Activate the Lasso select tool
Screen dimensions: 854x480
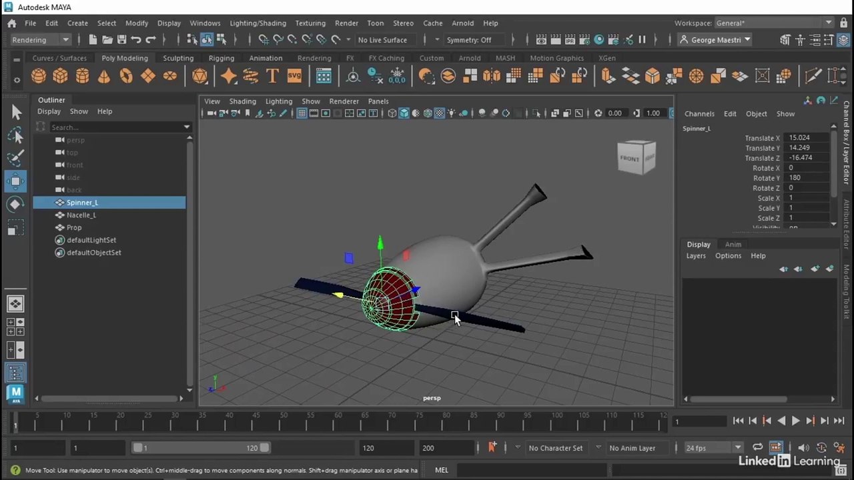16,136
